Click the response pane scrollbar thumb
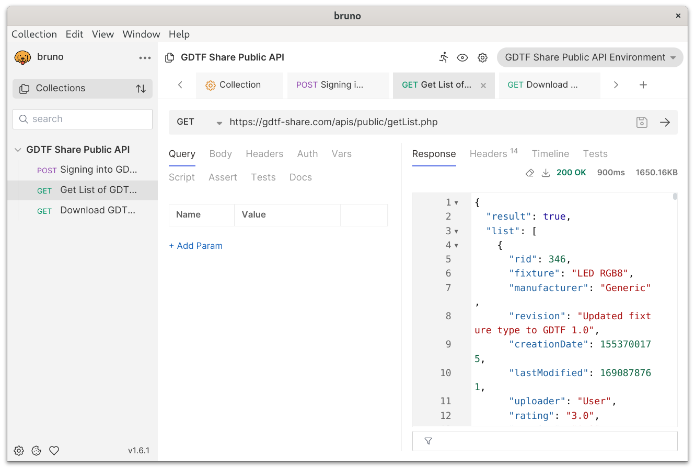This screenshot has height=470, width=695. coord(675,197)
